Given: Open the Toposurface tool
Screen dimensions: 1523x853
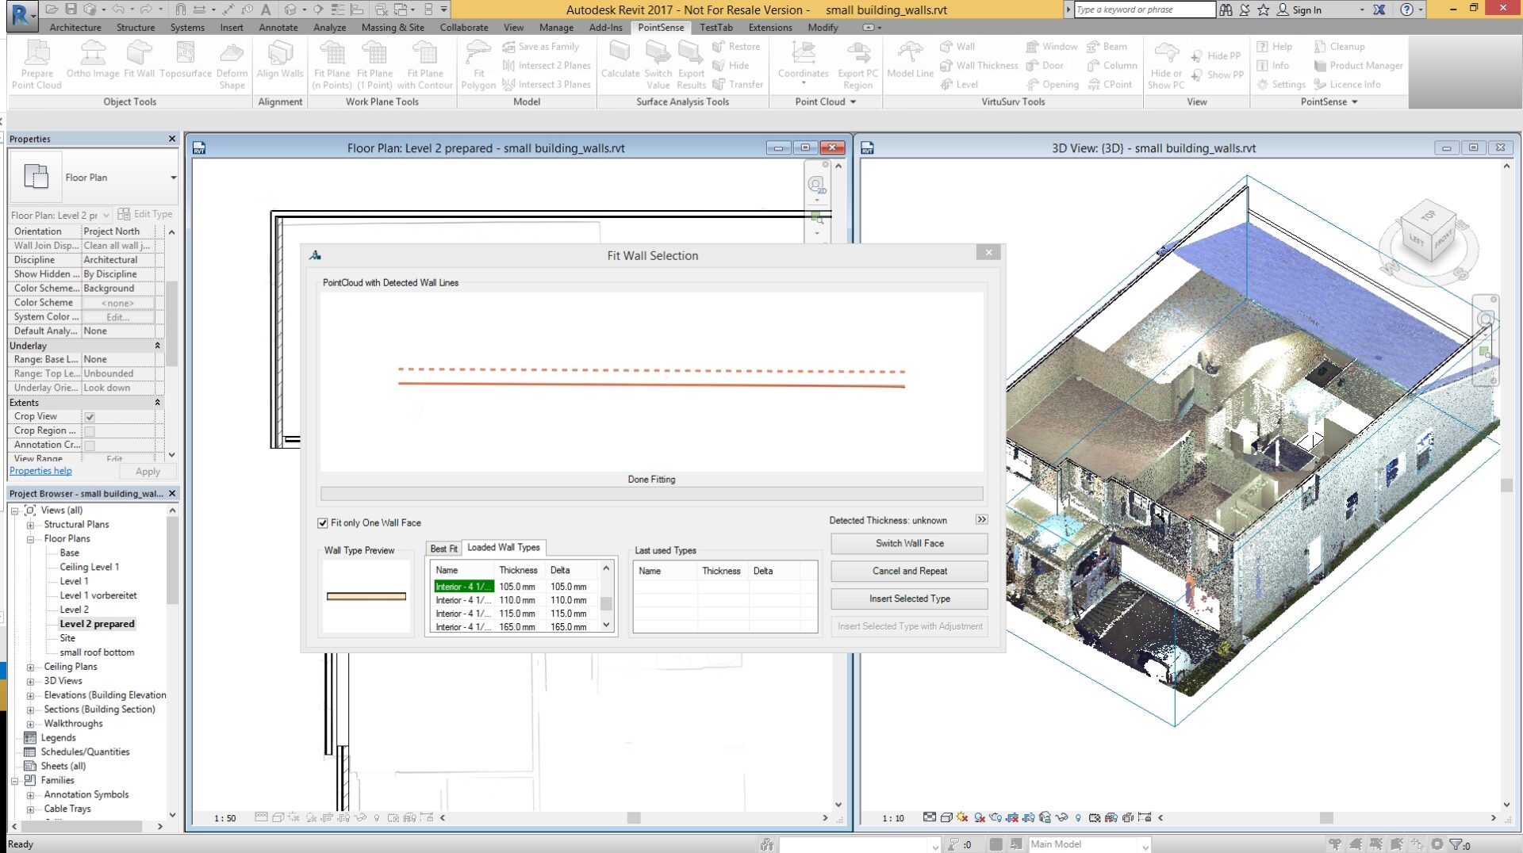Looking at the screenshot, I should tap(186, 60).
